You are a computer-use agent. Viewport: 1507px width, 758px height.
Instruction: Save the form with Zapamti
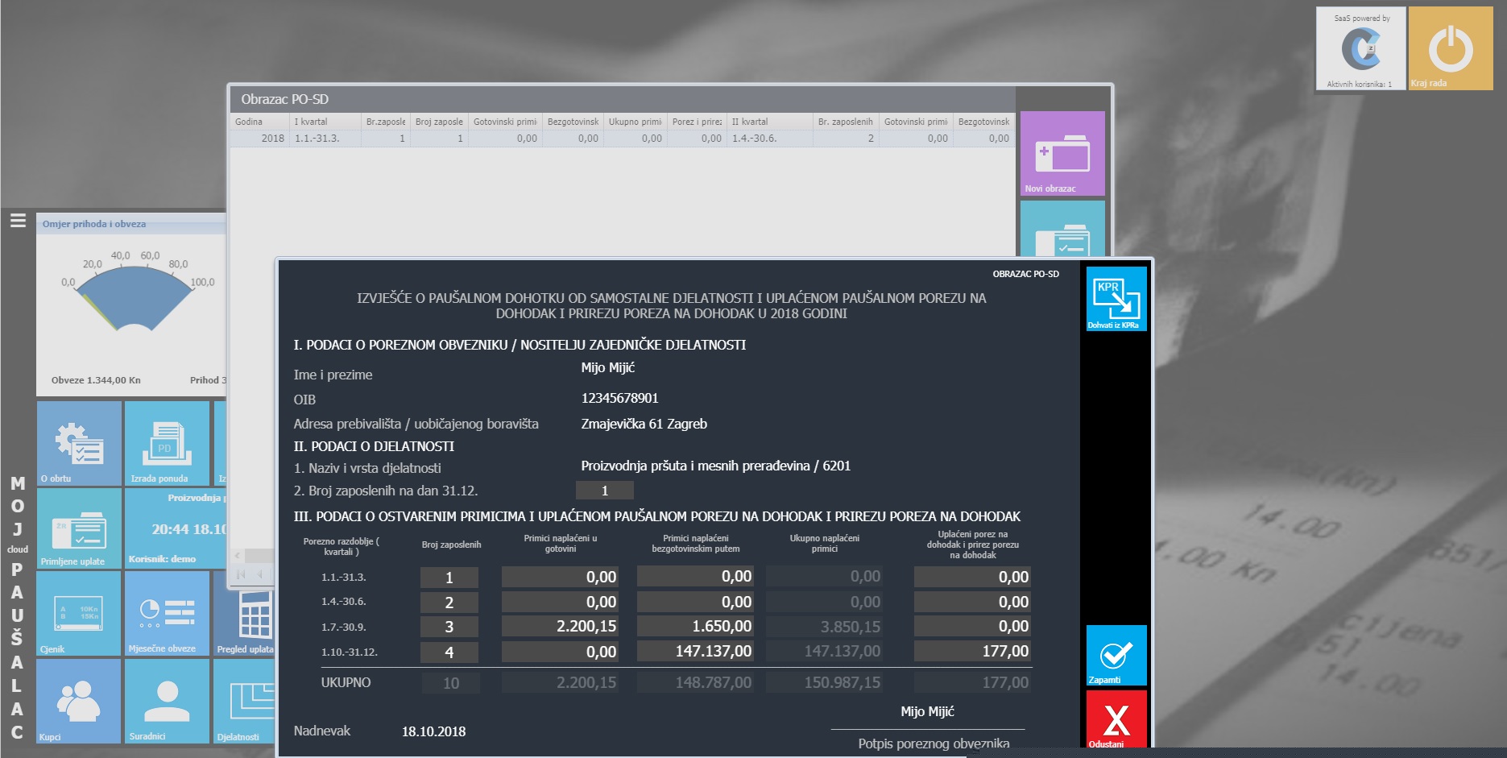(x=1116, y=655)
